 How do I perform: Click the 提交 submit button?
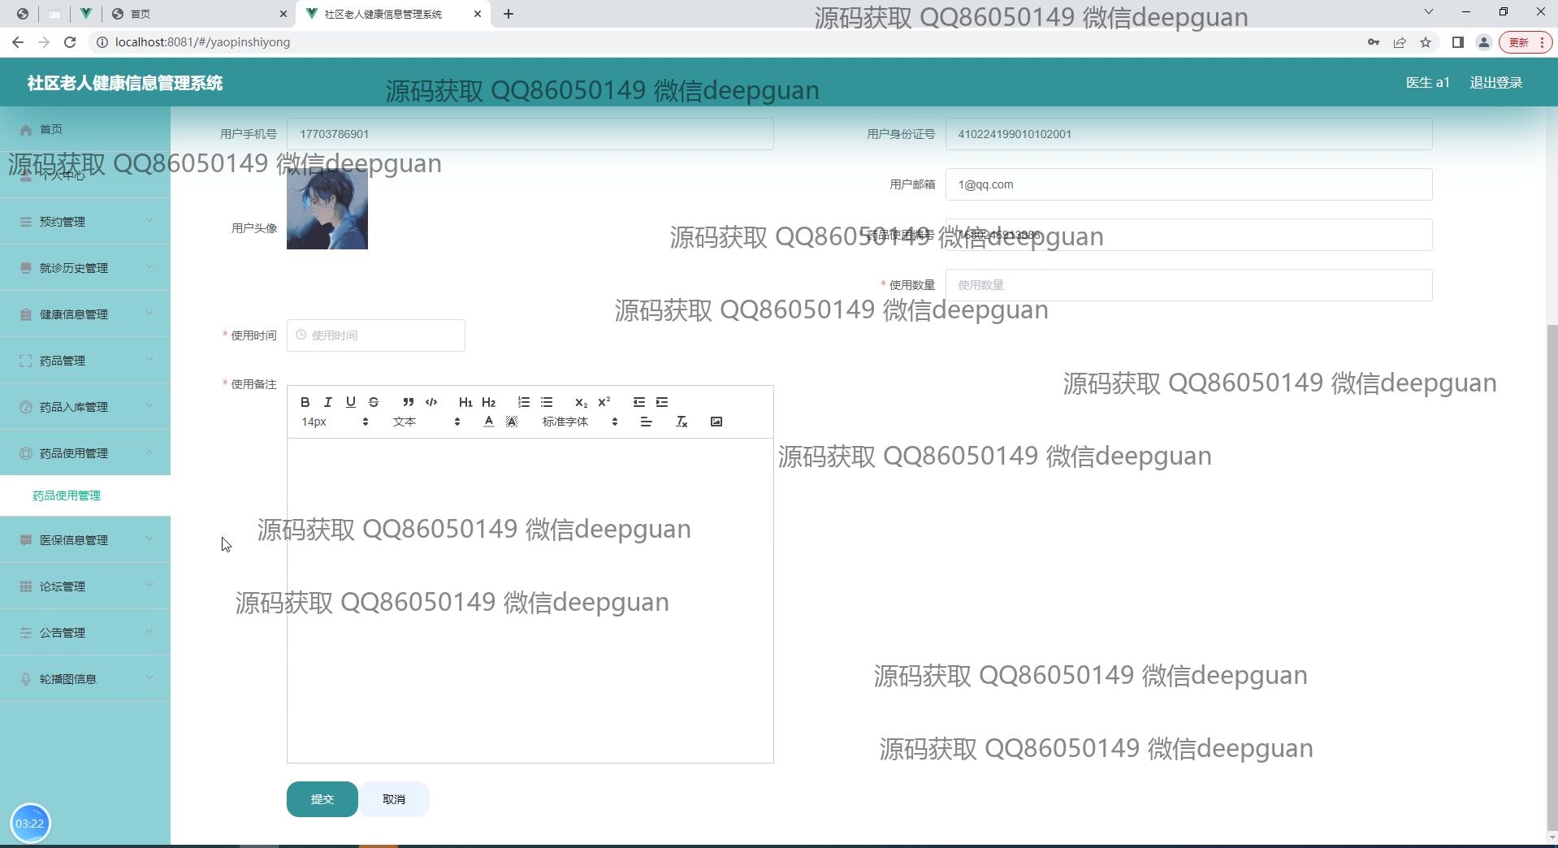coord(322,799)
